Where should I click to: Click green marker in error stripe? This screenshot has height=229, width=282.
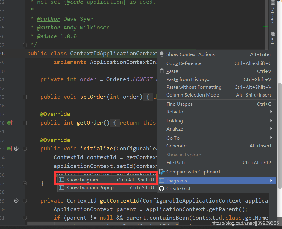(265, 27)
